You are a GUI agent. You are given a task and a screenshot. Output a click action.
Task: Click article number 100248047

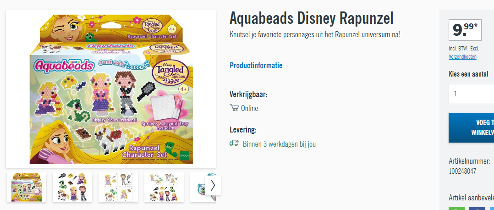462,171
